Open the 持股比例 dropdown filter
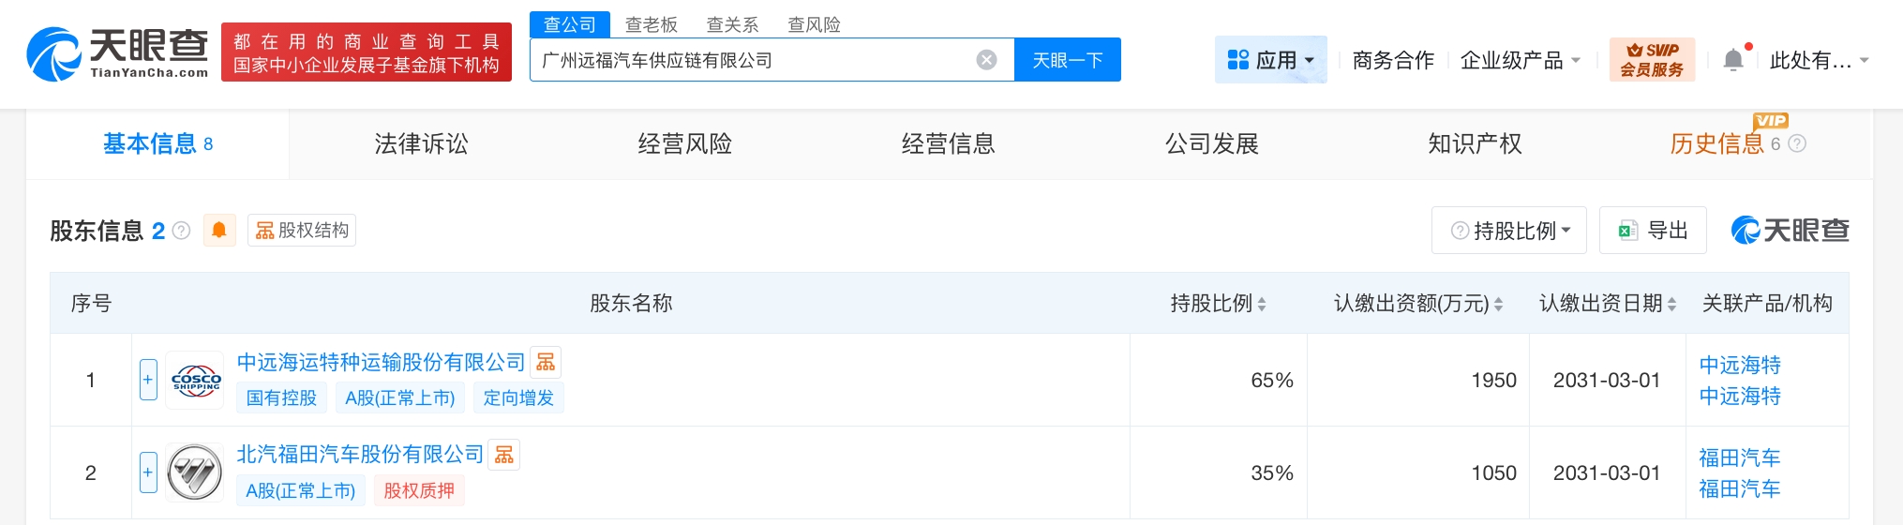The image size is (1903, 525). 1508,231
